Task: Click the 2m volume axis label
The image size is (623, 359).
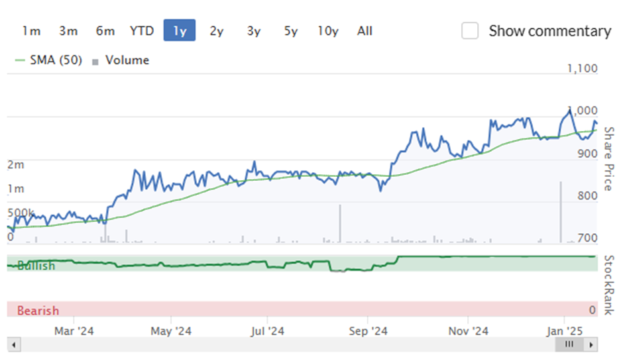Action: [16, 164]
